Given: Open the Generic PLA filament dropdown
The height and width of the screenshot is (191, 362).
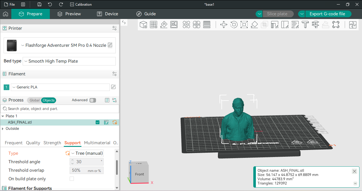Looking at the screenshot, I should [x=60, y=87].
